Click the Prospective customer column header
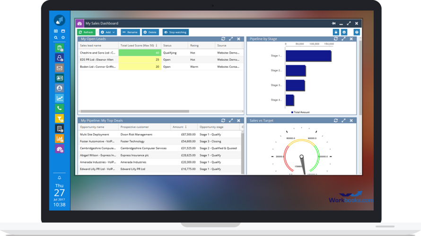This screenshot has width=421, height=236. [x=144, y=127]
